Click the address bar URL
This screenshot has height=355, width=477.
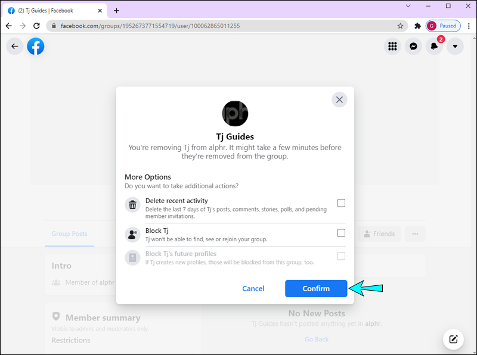click(x=150, y=26)
